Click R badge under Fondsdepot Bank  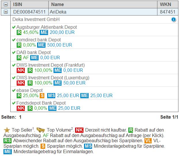pos(30,108)
